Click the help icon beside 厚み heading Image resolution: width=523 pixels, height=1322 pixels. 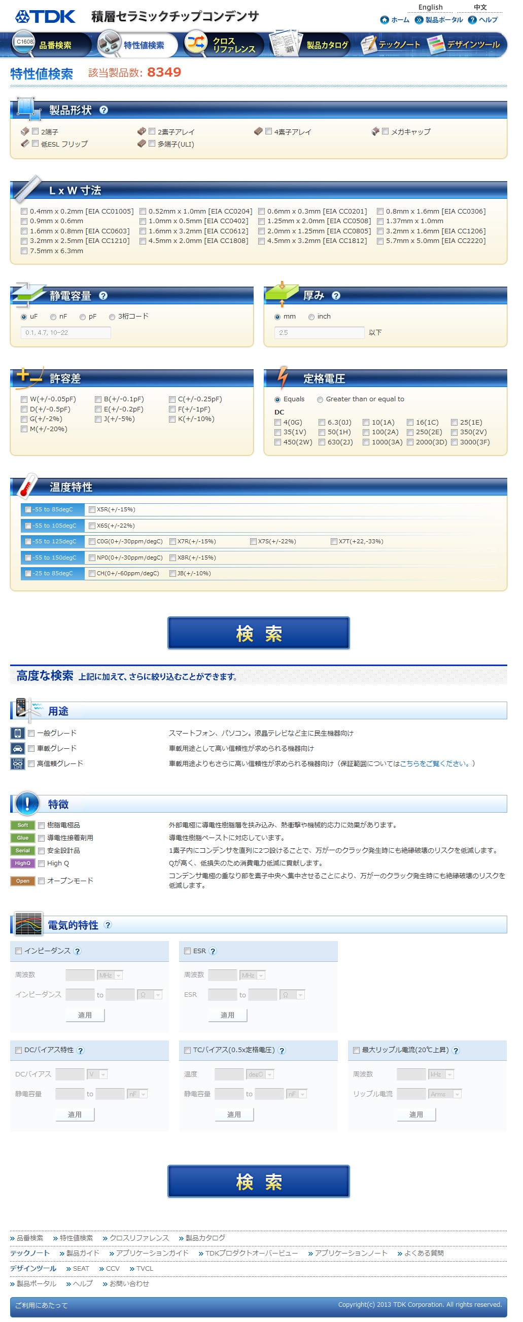tap(336, 296)
